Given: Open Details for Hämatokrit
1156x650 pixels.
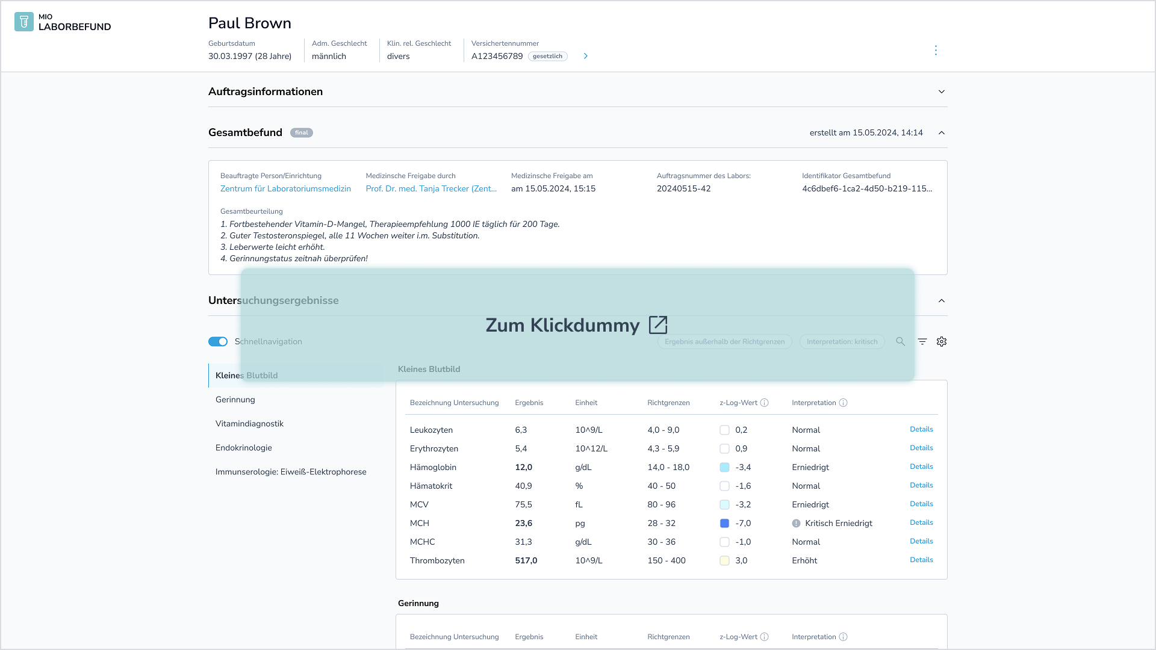Looking at the screenshot, I should pos(921,485).
